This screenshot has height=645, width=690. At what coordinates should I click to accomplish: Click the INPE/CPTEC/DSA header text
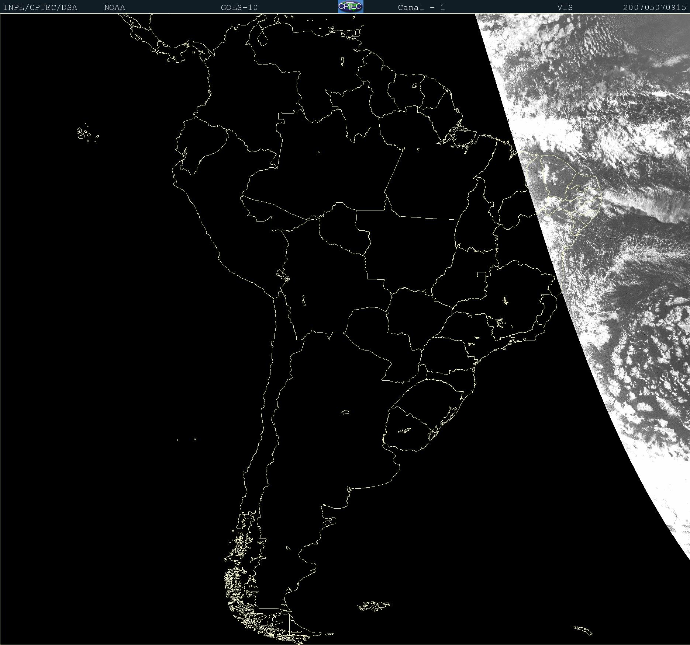click(40, 7)
